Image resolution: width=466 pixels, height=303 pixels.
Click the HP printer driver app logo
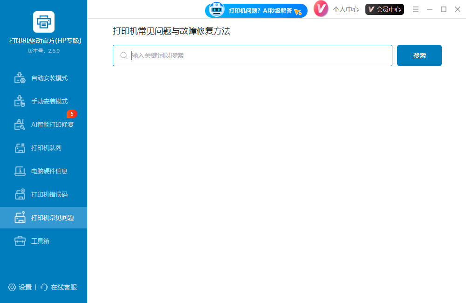click(x=44, y=22)
